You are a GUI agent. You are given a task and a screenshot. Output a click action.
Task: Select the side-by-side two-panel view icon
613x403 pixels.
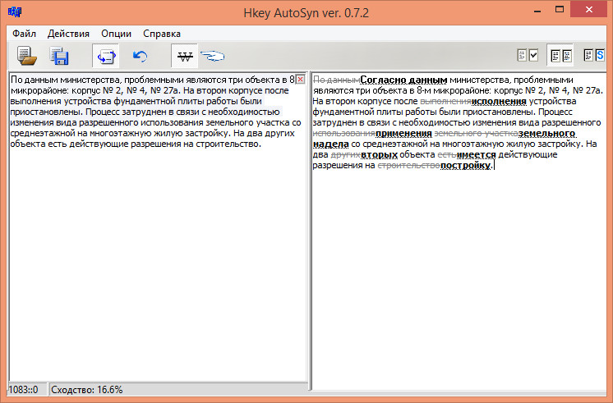(x=560, y=56)
